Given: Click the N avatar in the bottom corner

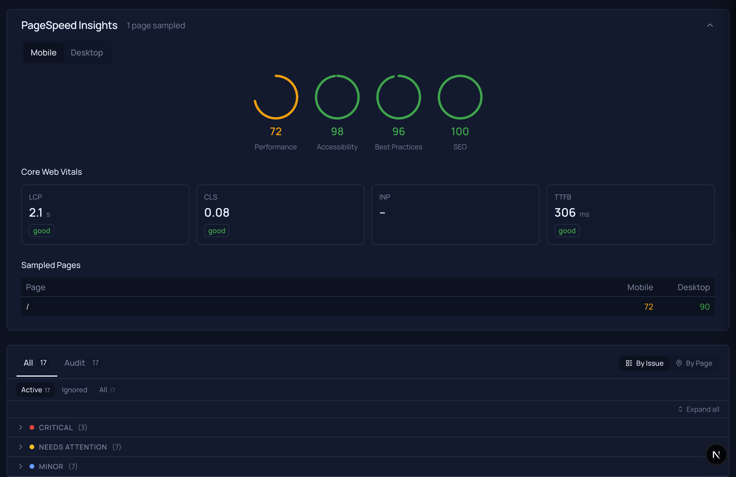Looking at the screenshot, I should coord(717,455).
